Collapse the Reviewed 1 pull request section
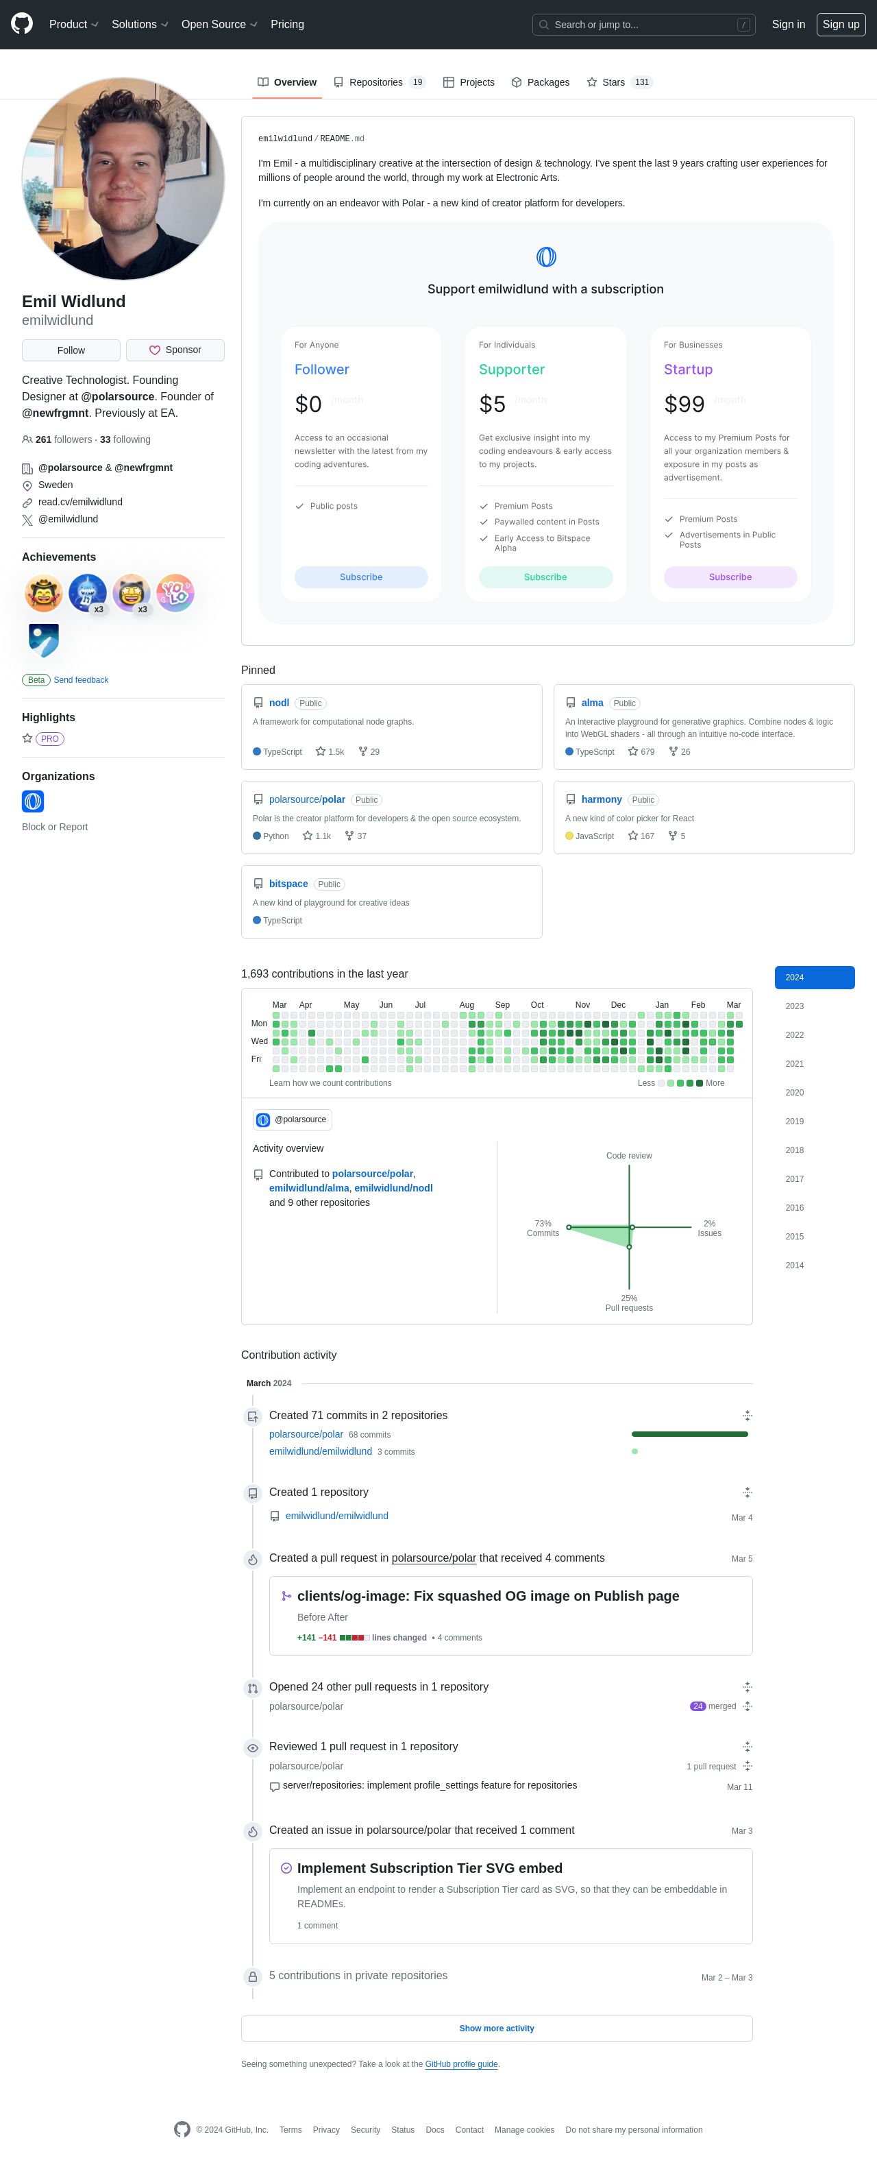Image resolution: width=877 pixels, height=2167 pixels. (747, 1746)
